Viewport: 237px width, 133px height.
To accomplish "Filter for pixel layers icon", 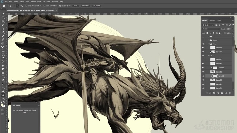I will pyautogui.click(x=216, y=25).
